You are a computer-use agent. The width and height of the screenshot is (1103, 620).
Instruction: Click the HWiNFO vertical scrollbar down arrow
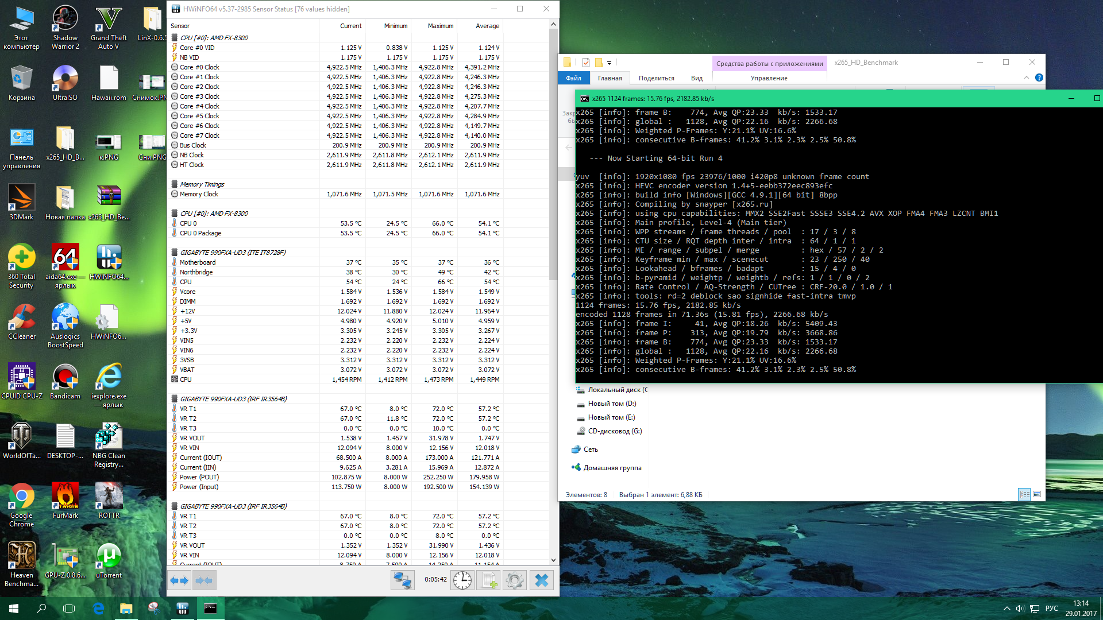point(553,560)
